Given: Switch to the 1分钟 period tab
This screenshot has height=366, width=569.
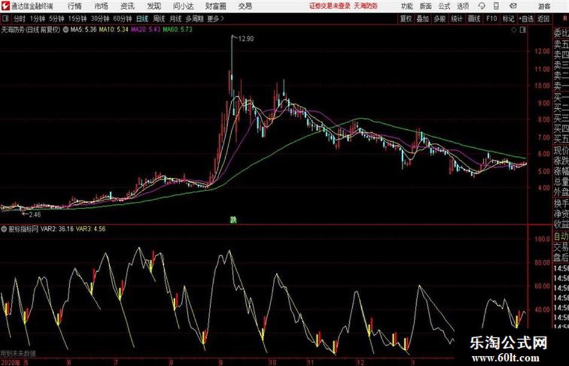Looking at the screenshot, I should pyautogui.click(x=37, y=19).
